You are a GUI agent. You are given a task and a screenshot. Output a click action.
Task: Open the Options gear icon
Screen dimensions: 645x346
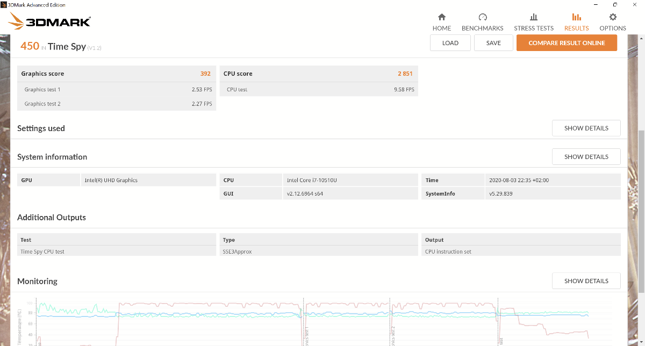pos(613,17)
